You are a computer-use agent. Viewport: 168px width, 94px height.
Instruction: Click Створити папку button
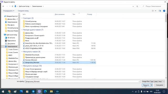(x=23, y=11)
